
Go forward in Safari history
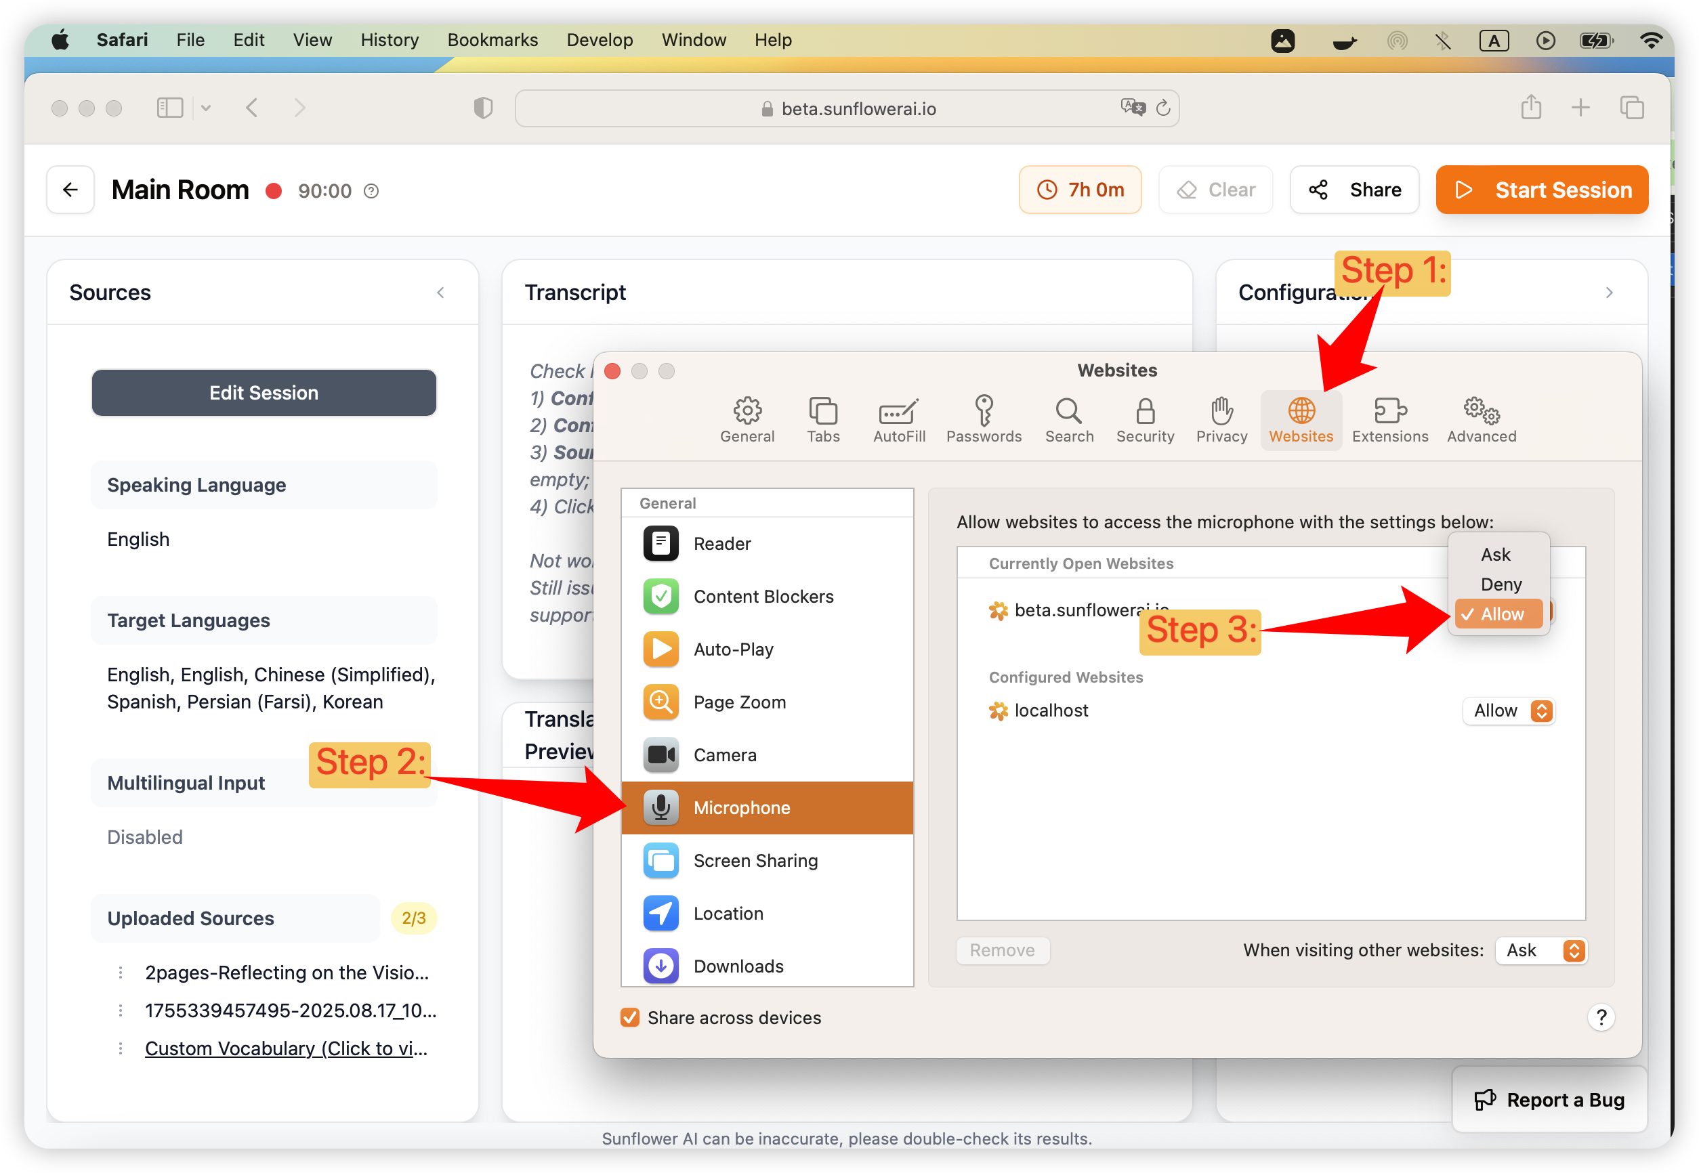pyautogui.click(x=299, y=108)
